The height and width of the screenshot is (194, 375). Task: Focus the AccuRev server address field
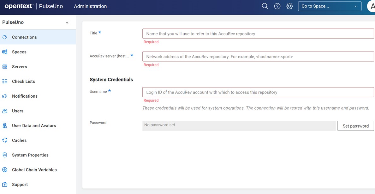(258, 57)
